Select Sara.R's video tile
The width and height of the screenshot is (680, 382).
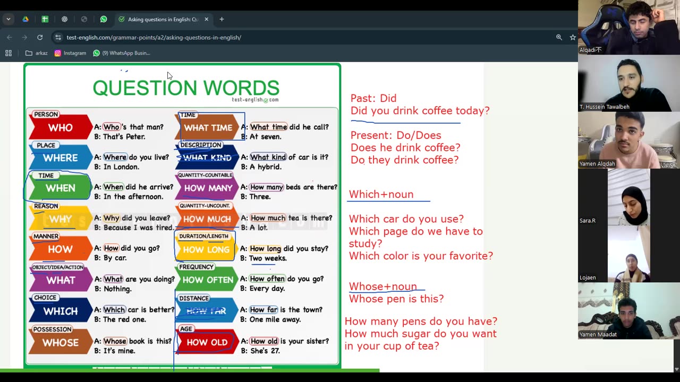coord(629,197)
